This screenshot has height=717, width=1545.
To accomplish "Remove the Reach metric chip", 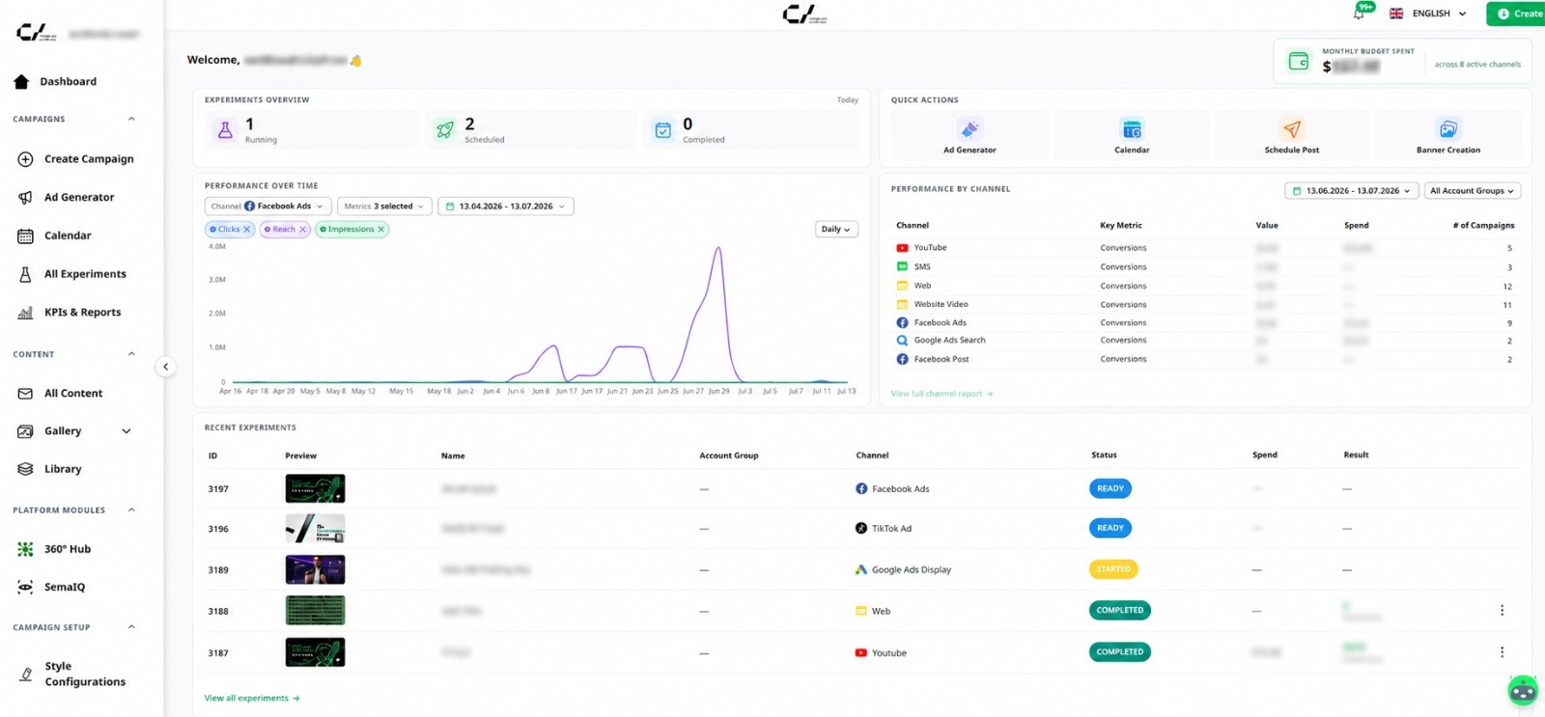I will point(302,230).
